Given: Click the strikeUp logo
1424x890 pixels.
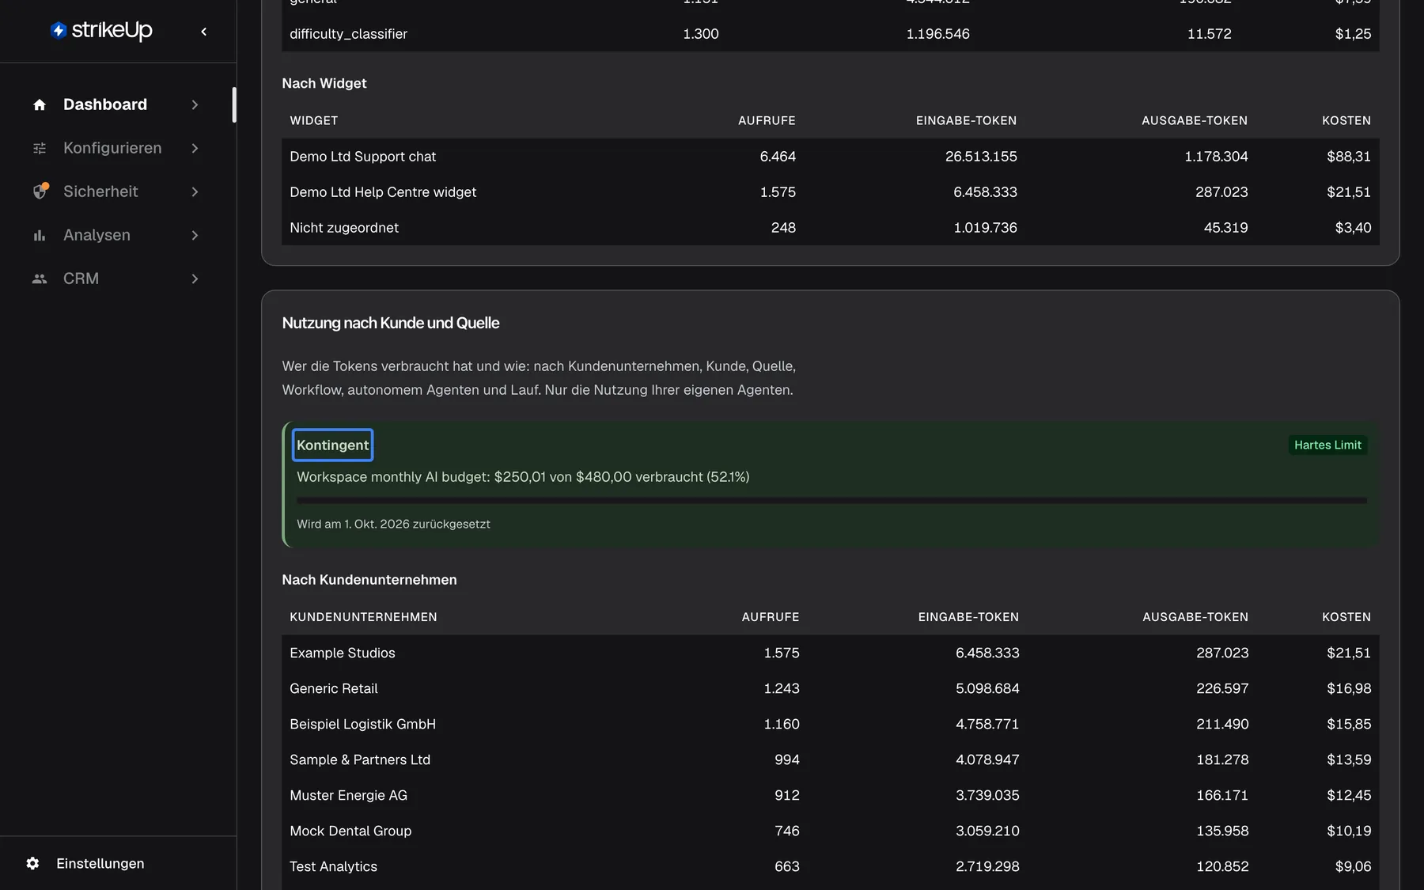Looking at the screenshot, I should click(101, 31).
